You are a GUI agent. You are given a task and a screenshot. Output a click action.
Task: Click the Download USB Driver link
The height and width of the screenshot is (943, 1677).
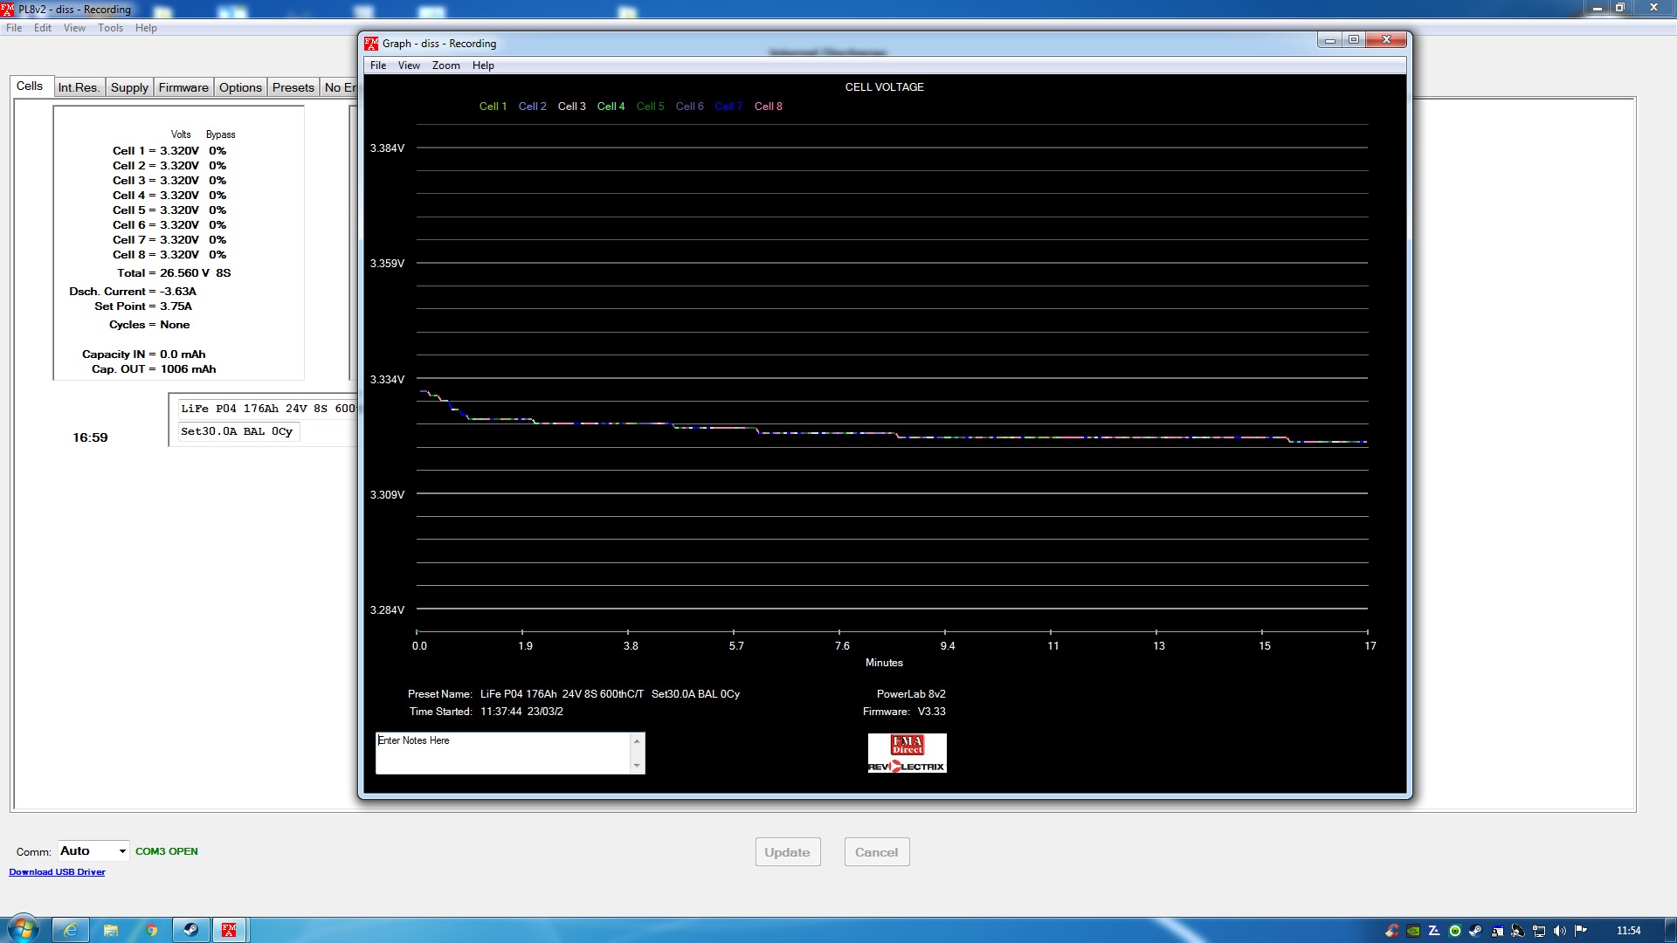click(x=57, y=872)
